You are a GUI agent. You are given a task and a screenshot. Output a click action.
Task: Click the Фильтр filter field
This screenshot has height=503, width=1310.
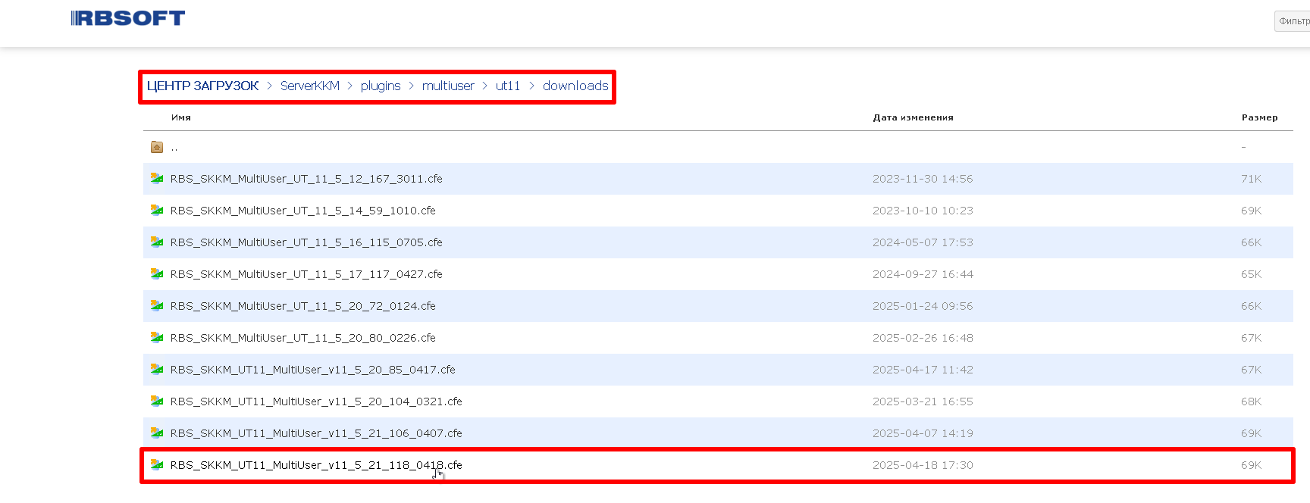click(1292, 21)
